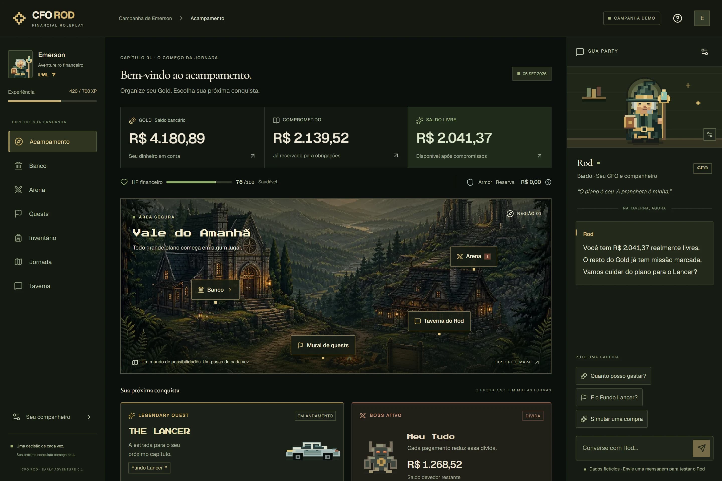Image resolution: width=722 pixels, height=481 pixels.
Task: Click Explore o Mapa link
Action: coord(517,362)
